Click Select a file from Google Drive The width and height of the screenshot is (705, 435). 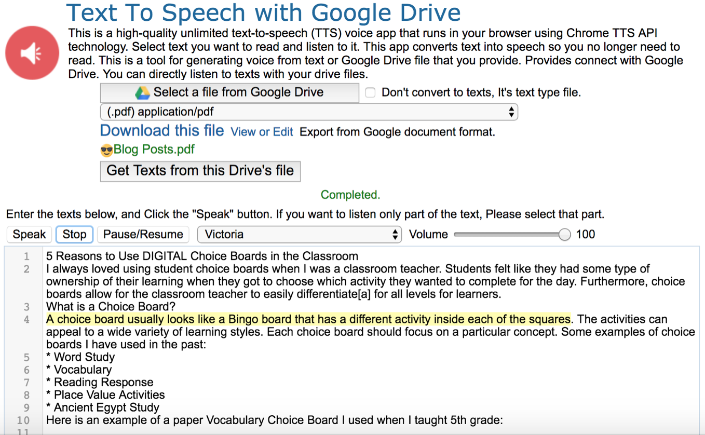[229, 93]
